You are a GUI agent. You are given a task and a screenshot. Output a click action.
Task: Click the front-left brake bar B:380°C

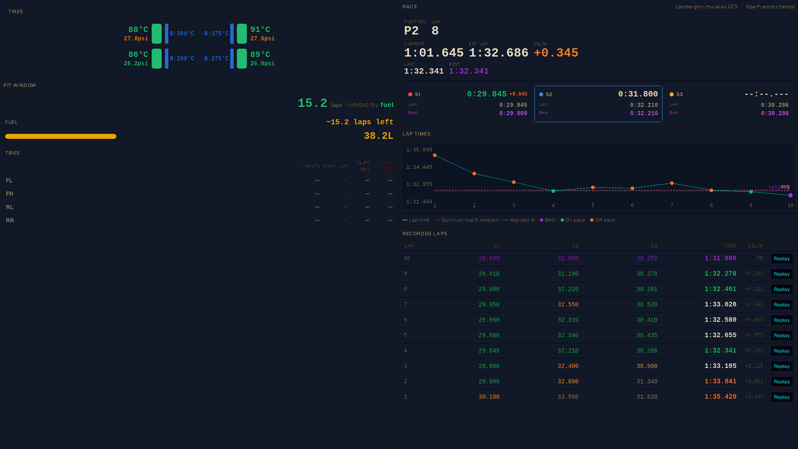pos(167,34)
